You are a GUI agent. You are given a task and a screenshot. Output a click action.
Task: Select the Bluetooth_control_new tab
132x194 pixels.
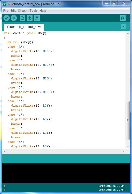point(24,27)
